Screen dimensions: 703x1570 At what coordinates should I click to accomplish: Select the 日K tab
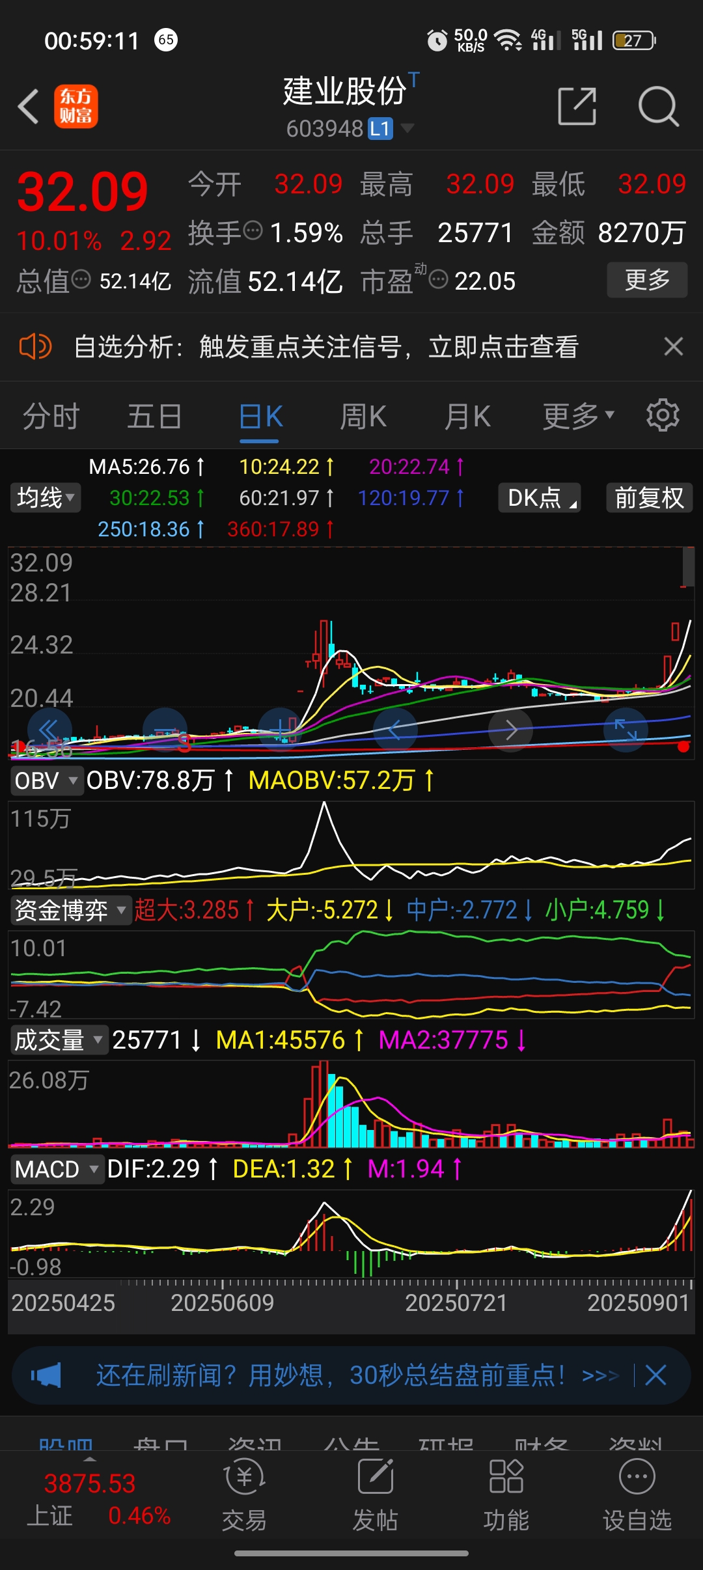click(260, 416)
